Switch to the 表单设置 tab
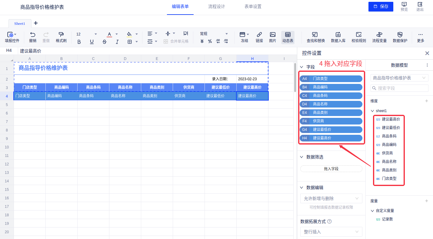Screen dimensions: 433x239 (253, 7)
